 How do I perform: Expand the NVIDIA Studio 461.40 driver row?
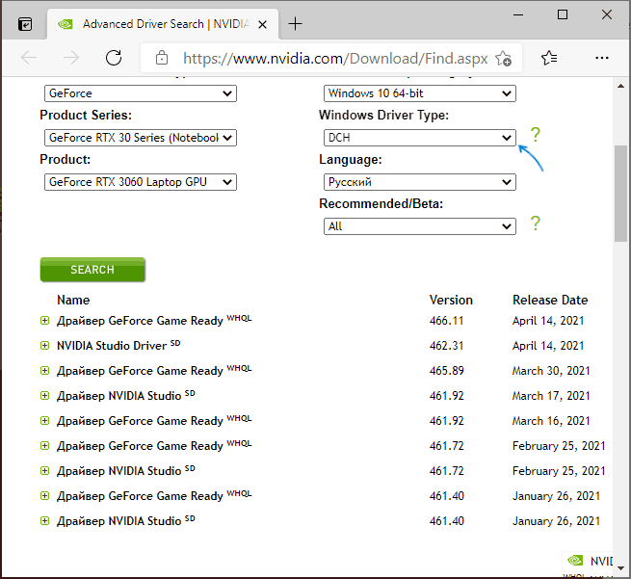[44, 521]
